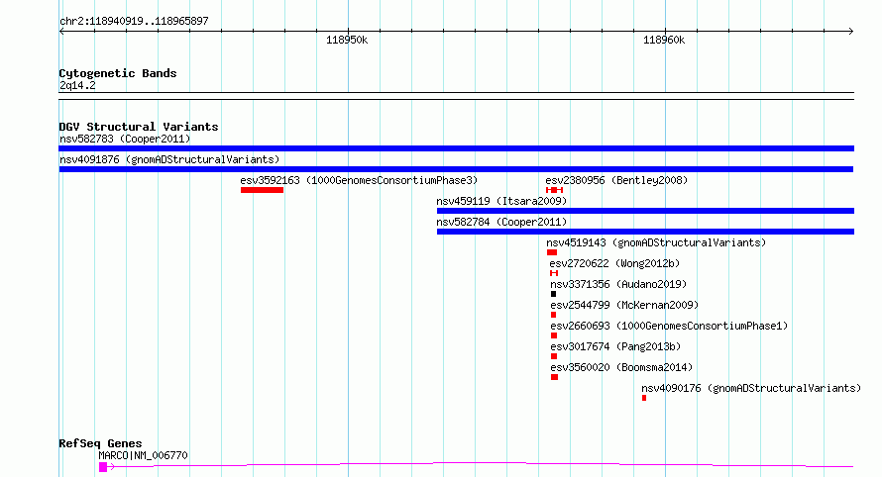The image size is (882, 477).
Task: Click red square under esv2544799
Action: click(x=554, y=315)
